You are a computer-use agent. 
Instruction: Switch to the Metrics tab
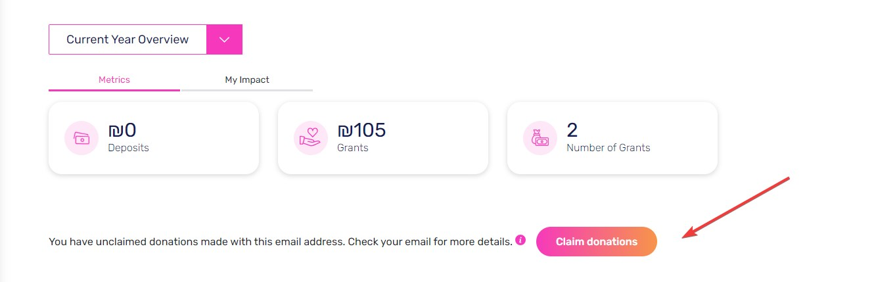tap(114, 80)
